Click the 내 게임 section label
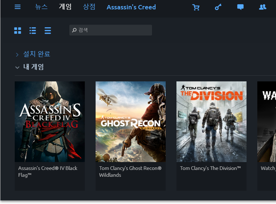This screenshot has height=204, width=276. (33, 67)
